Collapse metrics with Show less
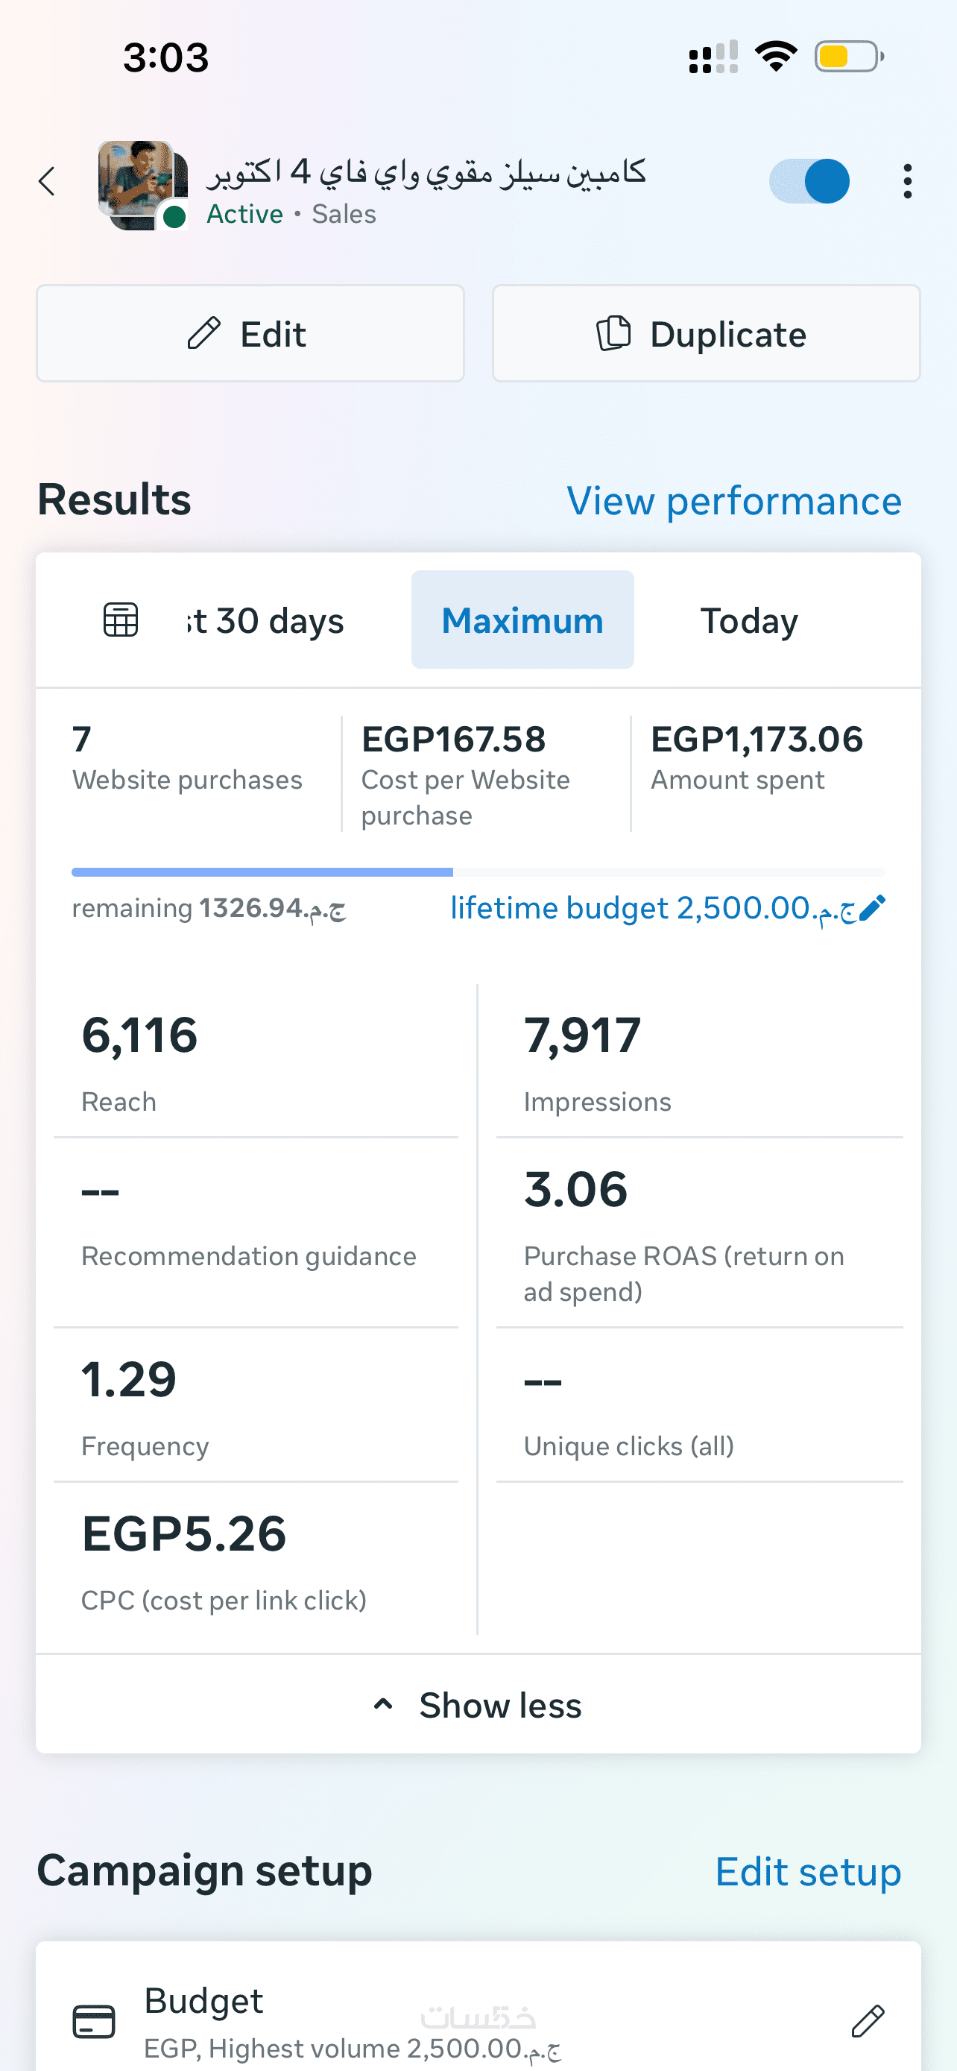 pos(478,1705)
